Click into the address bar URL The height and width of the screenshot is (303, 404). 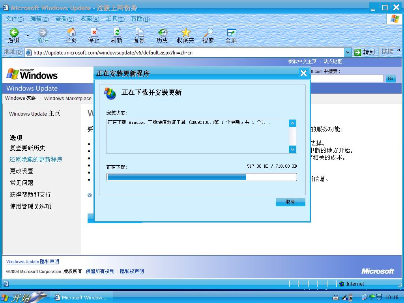pyautogui.click(x=113, y=52)
